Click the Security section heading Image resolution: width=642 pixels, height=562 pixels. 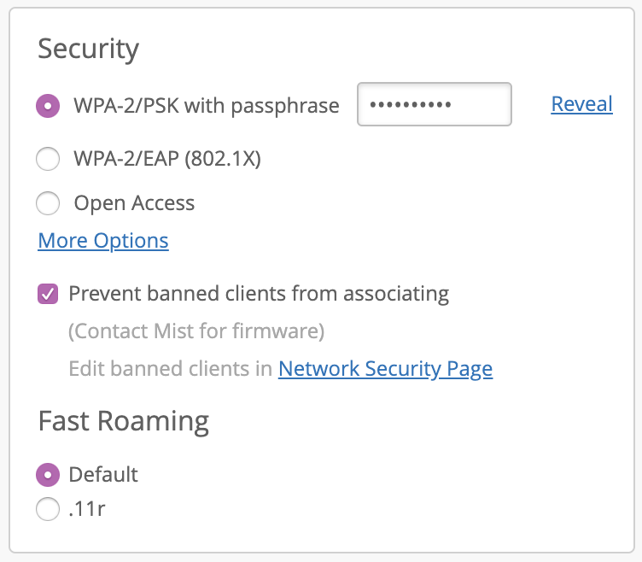(88, 49)
